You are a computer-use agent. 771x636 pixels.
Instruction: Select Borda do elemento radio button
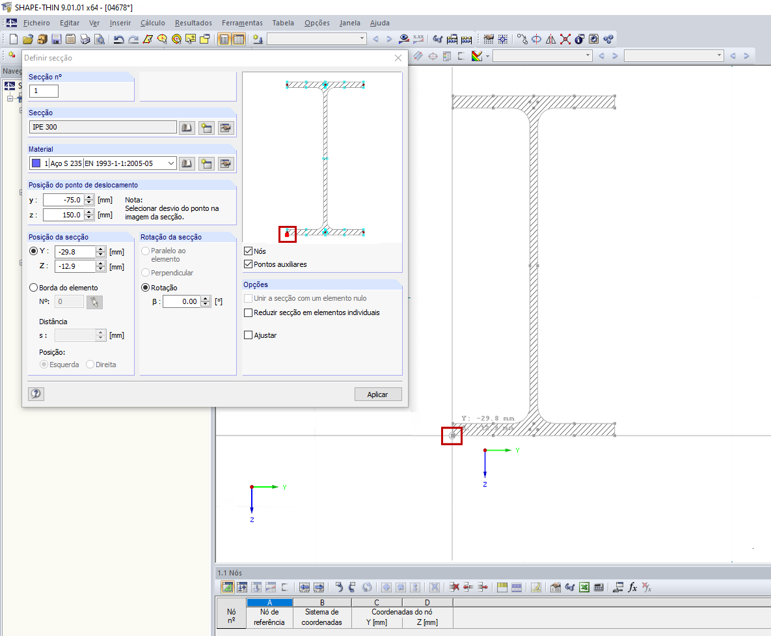click(x=33, y=287)
